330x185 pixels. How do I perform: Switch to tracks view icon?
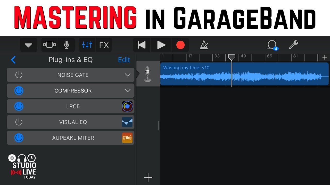click(x=49, y=45)
